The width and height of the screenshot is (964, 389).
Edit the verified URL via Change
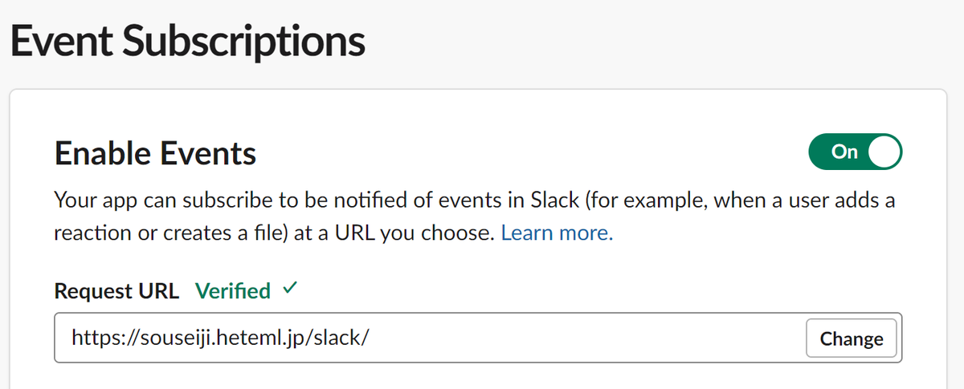[852, 338]
